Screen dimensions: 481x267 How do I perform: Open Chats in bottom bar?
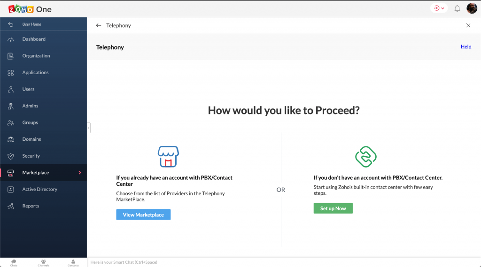14,263
